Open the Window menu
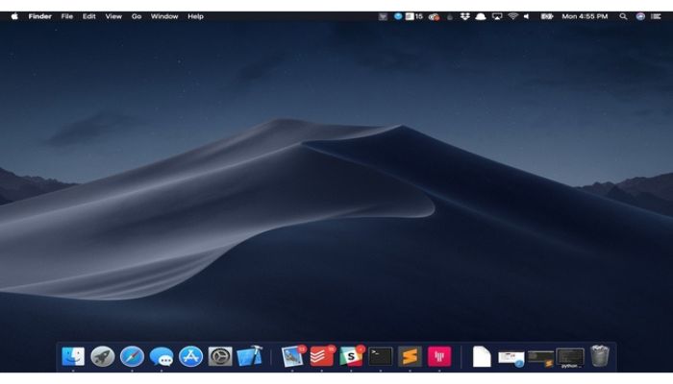The width and height of the screenshot is (673, 384). pos(164,16)
